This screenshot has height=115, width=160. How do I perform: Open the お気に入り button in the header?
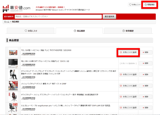coord(135,5)
